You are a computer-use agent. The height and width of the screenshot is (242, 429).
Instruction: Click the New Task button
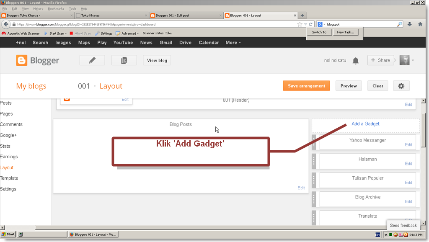point(345,32)
